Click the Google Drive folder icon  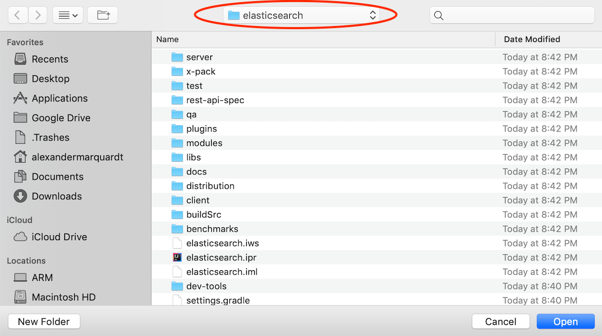click(x=20, y=117)
